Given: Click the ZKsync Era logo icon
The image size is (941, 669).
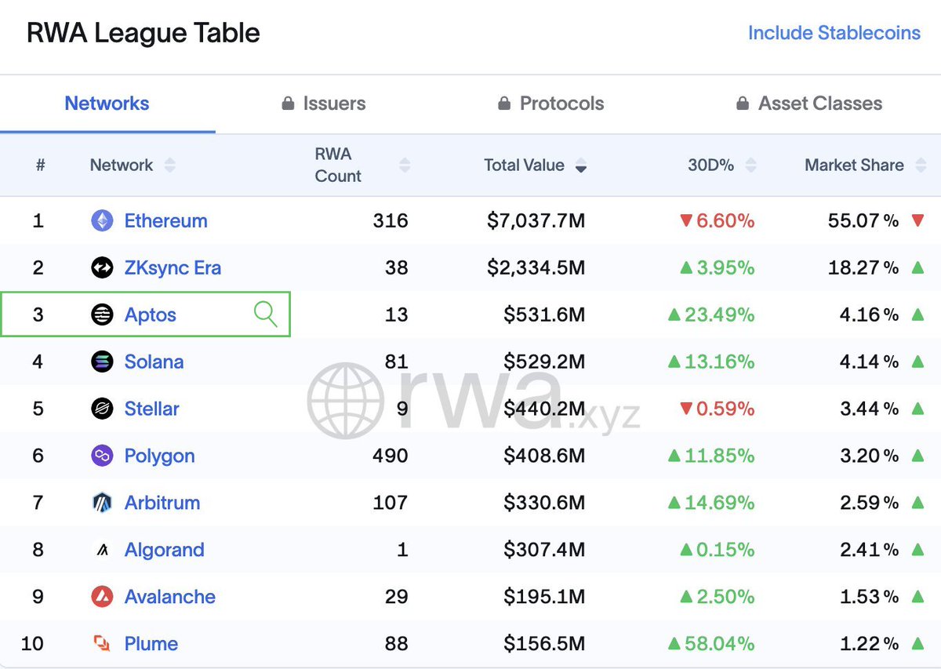Looking at the screenshot, I should [x=102, y=268].
